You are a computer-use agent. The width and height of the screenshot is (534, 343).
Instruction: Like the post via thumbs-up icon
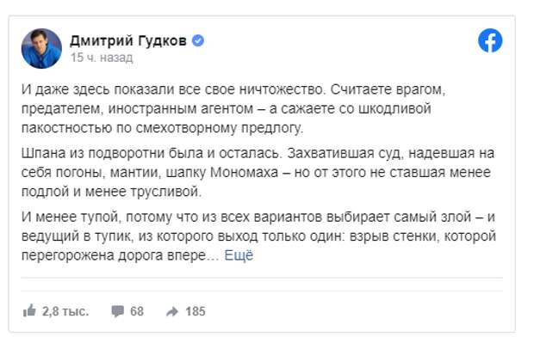tap(29, 310)
